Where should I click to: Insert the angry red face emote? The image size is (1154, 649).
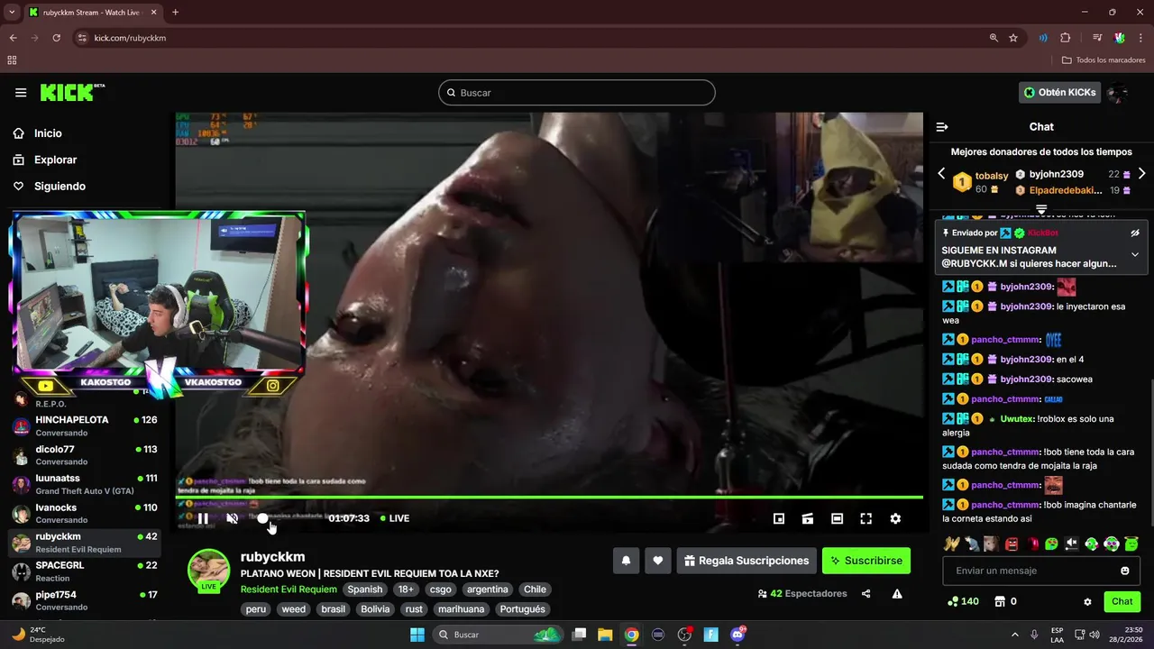pos(1012,544)
